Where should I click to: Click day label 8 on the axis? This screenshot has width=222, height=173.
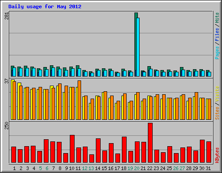tap(60, 168)
